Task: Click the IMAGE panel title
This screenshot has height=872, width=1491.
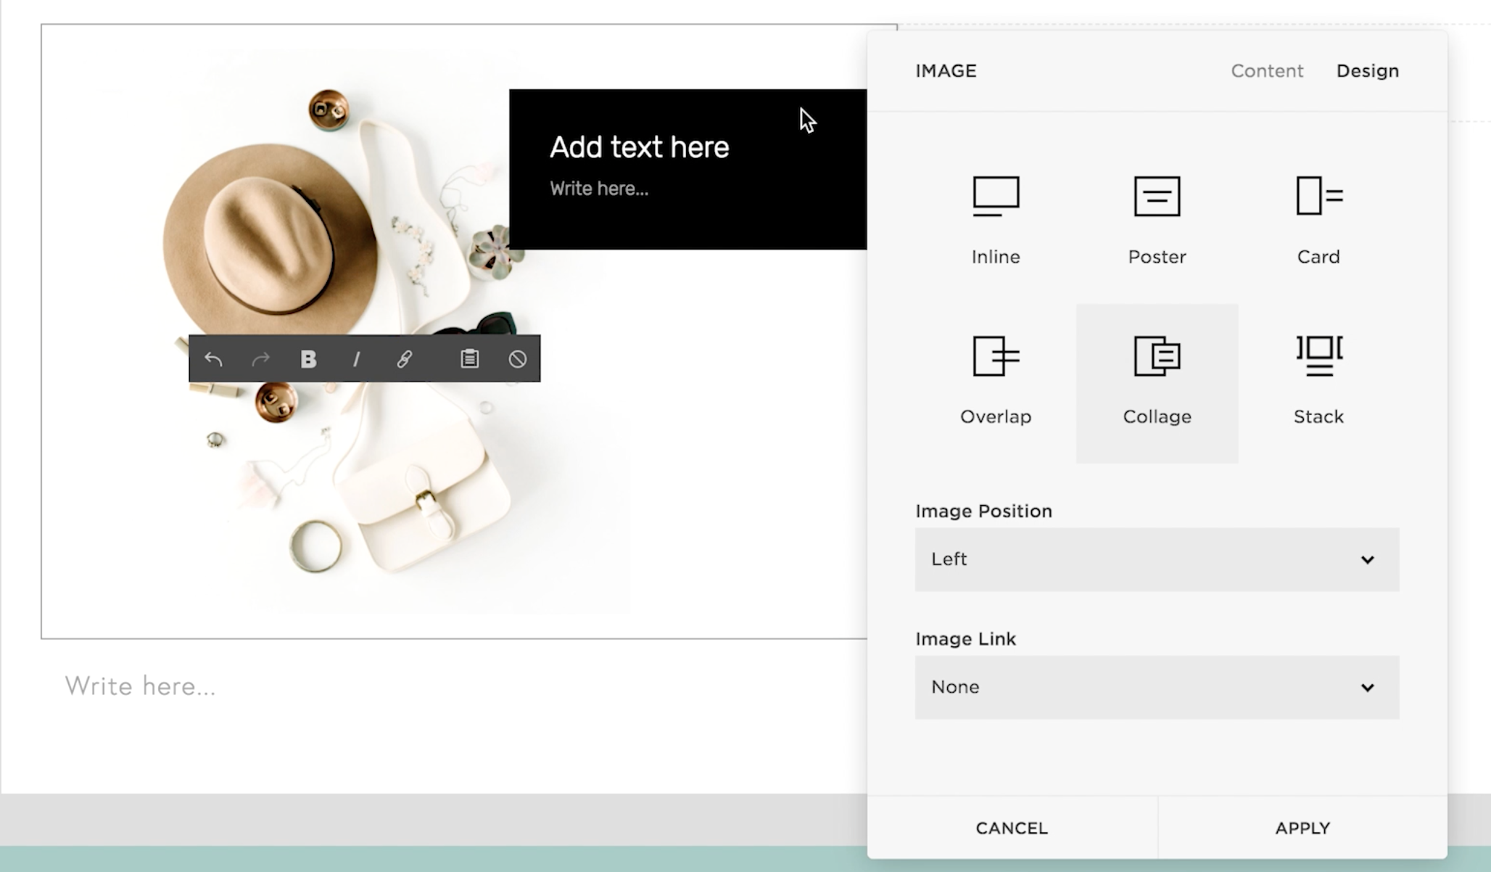Action: tap(946, 71)
